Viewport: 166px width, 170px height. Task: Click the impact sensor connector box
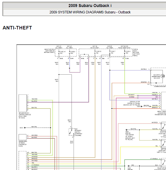coord(164,101)
